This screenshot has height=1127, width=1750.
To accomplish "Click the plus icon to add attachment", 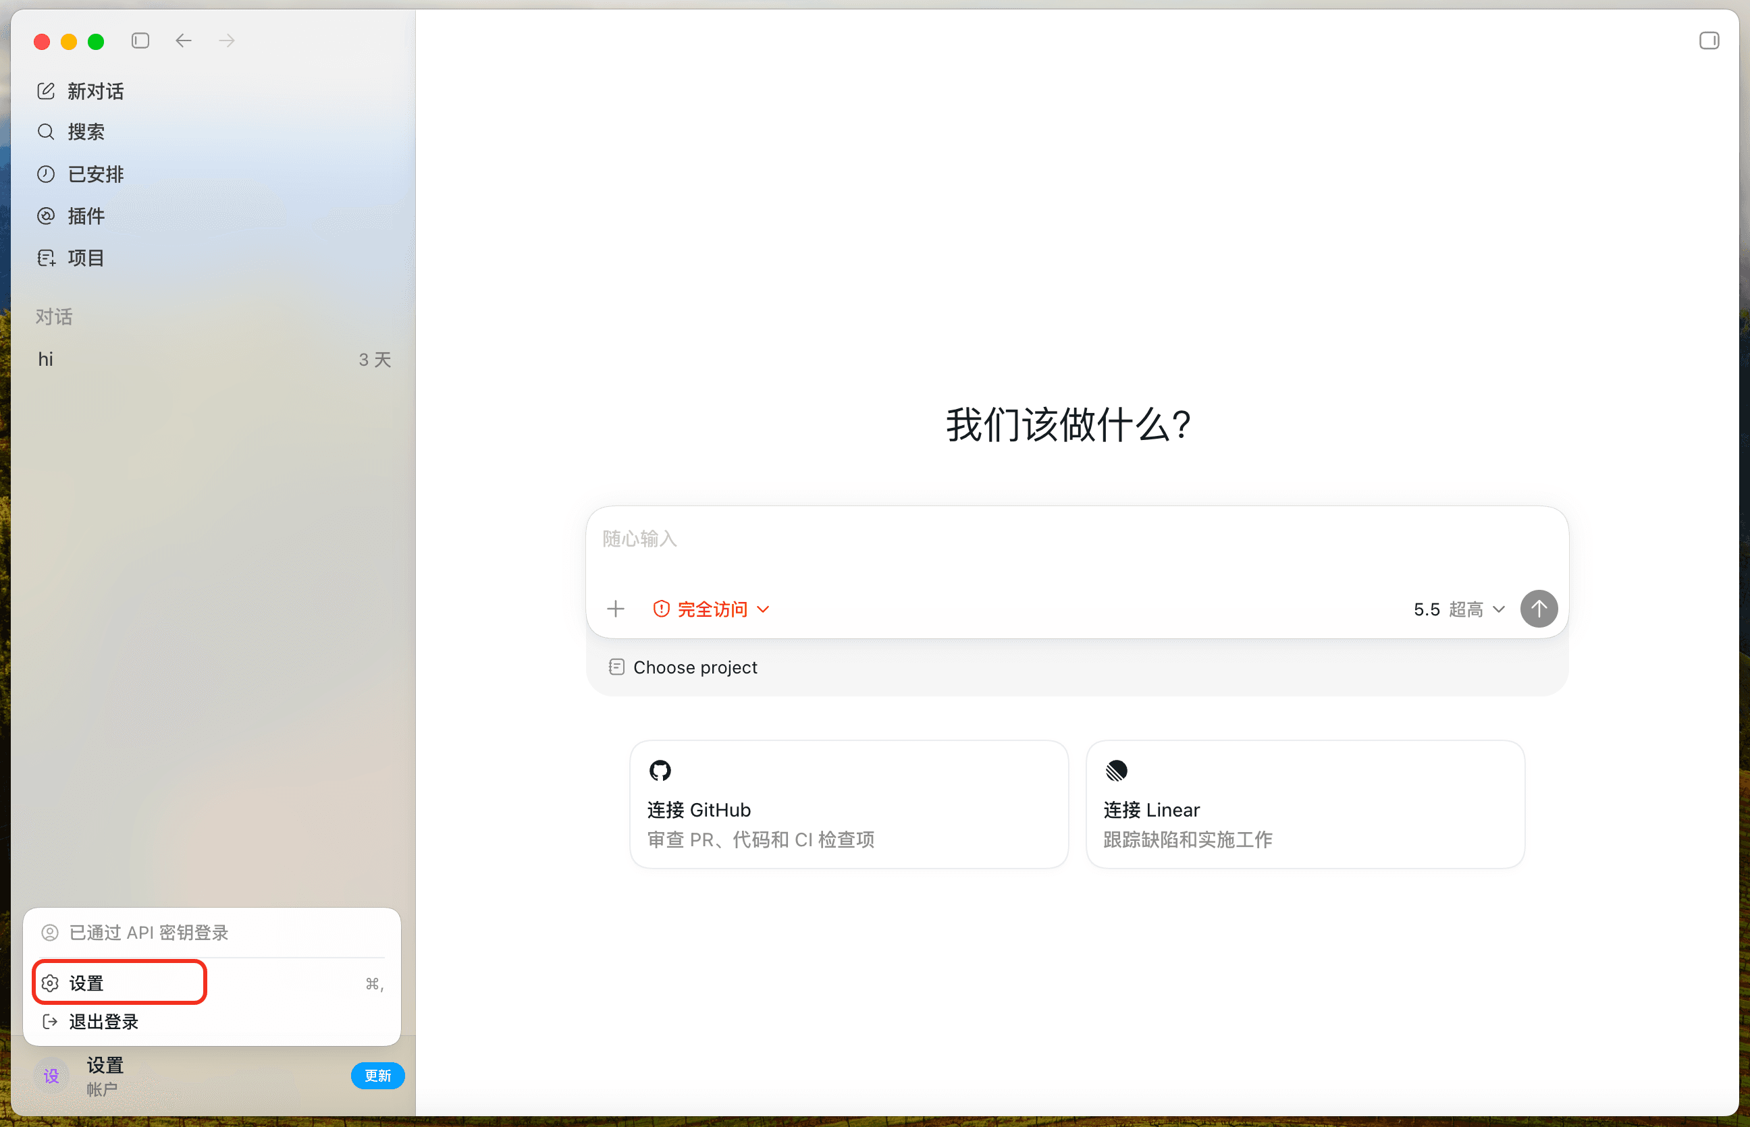I will pyautogui.click(x=616, y=609).
